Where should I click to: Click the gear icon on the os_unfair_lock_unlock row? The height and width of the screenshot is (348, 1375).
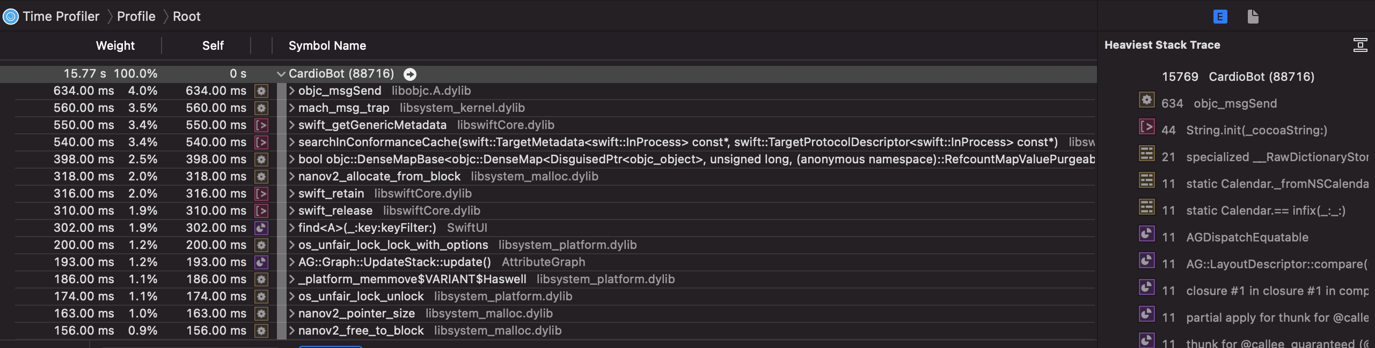pyautogui.click(x=261, y=297)
